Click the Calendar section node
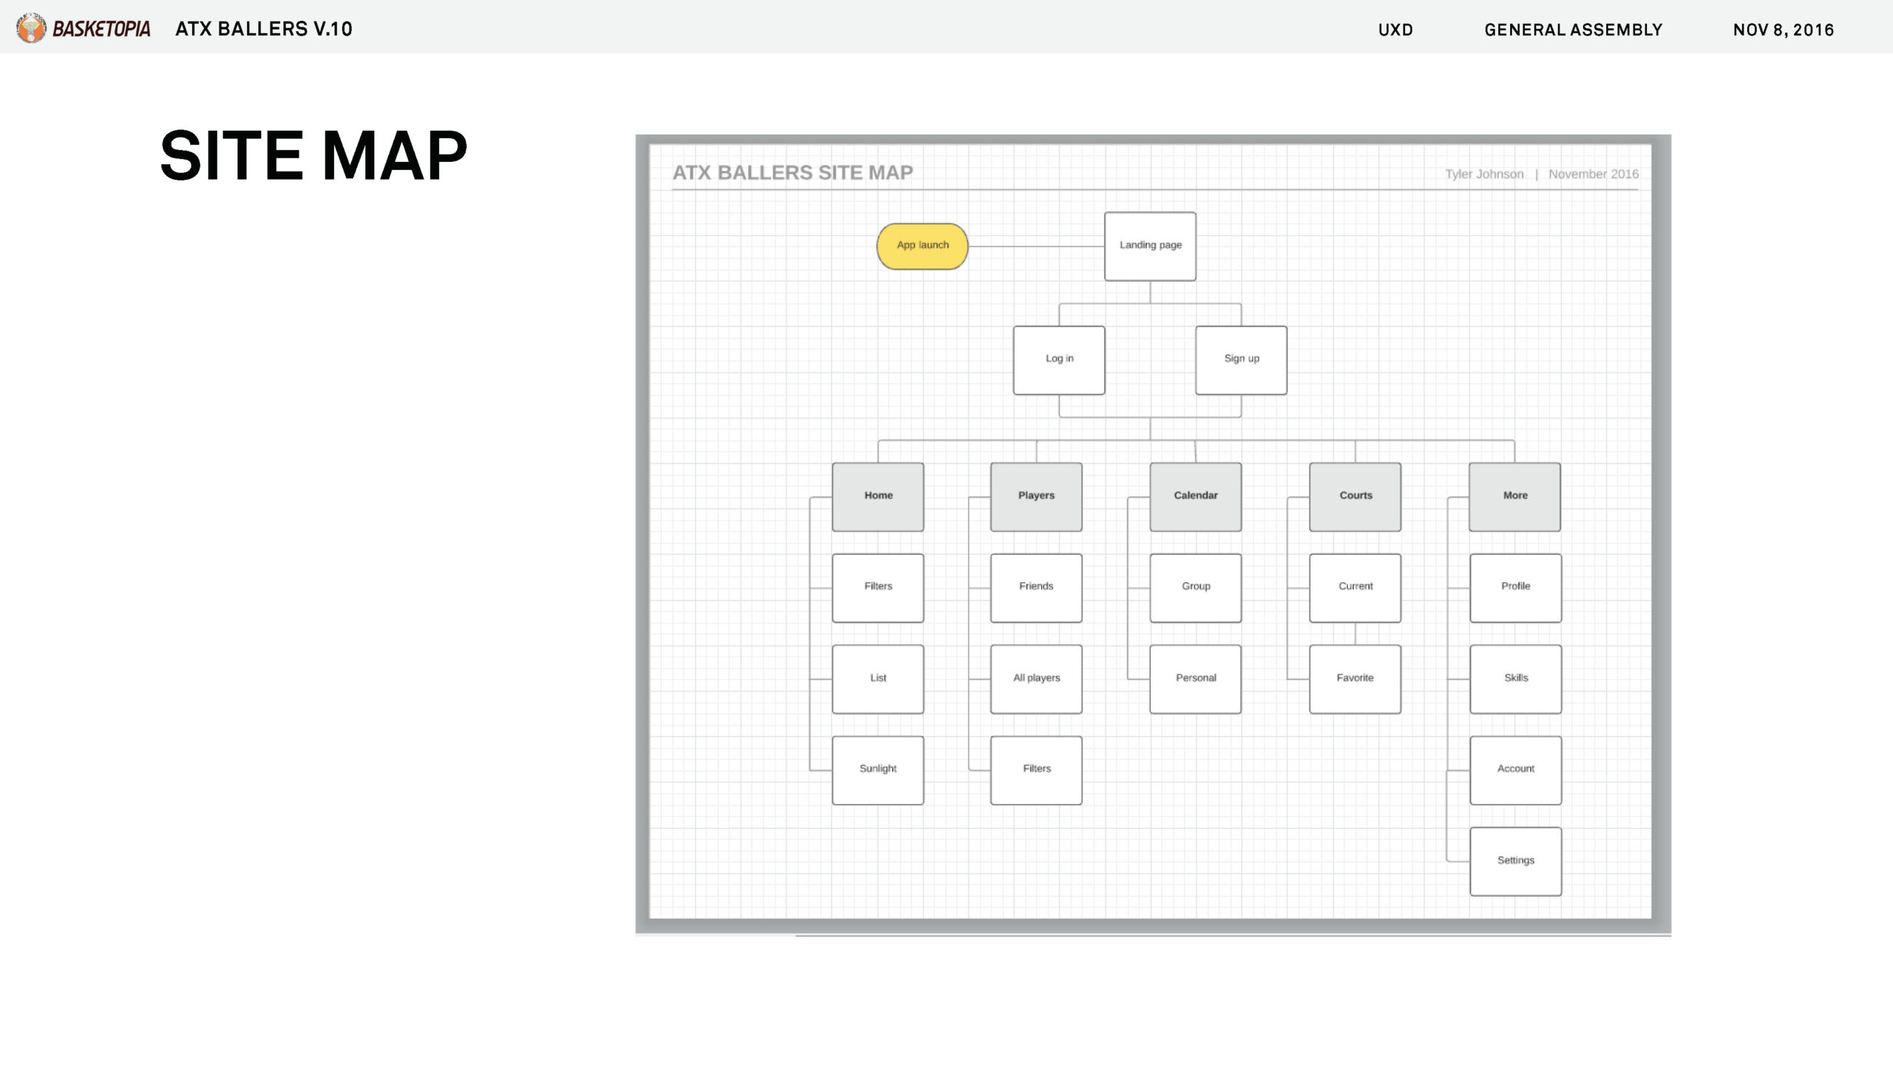This screenshot has width=1893, height=1065. (x=1195, y=496)
